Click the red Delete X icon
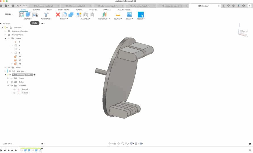This screenshot has width=253, height=153. click(x=58, y=15)
